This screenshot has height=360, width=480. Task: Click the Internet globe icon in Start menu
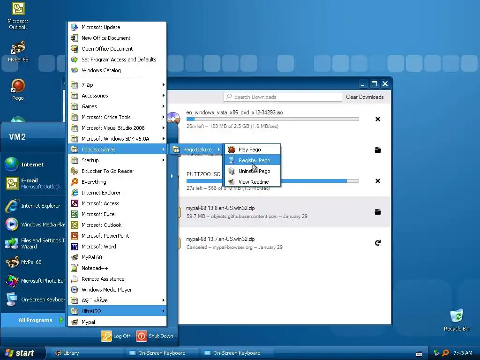point(12,165)
